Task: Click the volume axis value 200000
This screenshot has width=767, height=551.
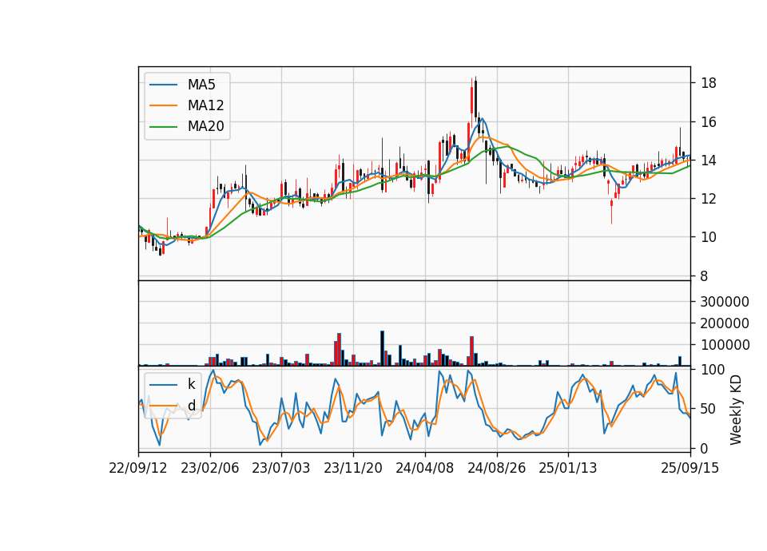Action: [x=725, y=323]
